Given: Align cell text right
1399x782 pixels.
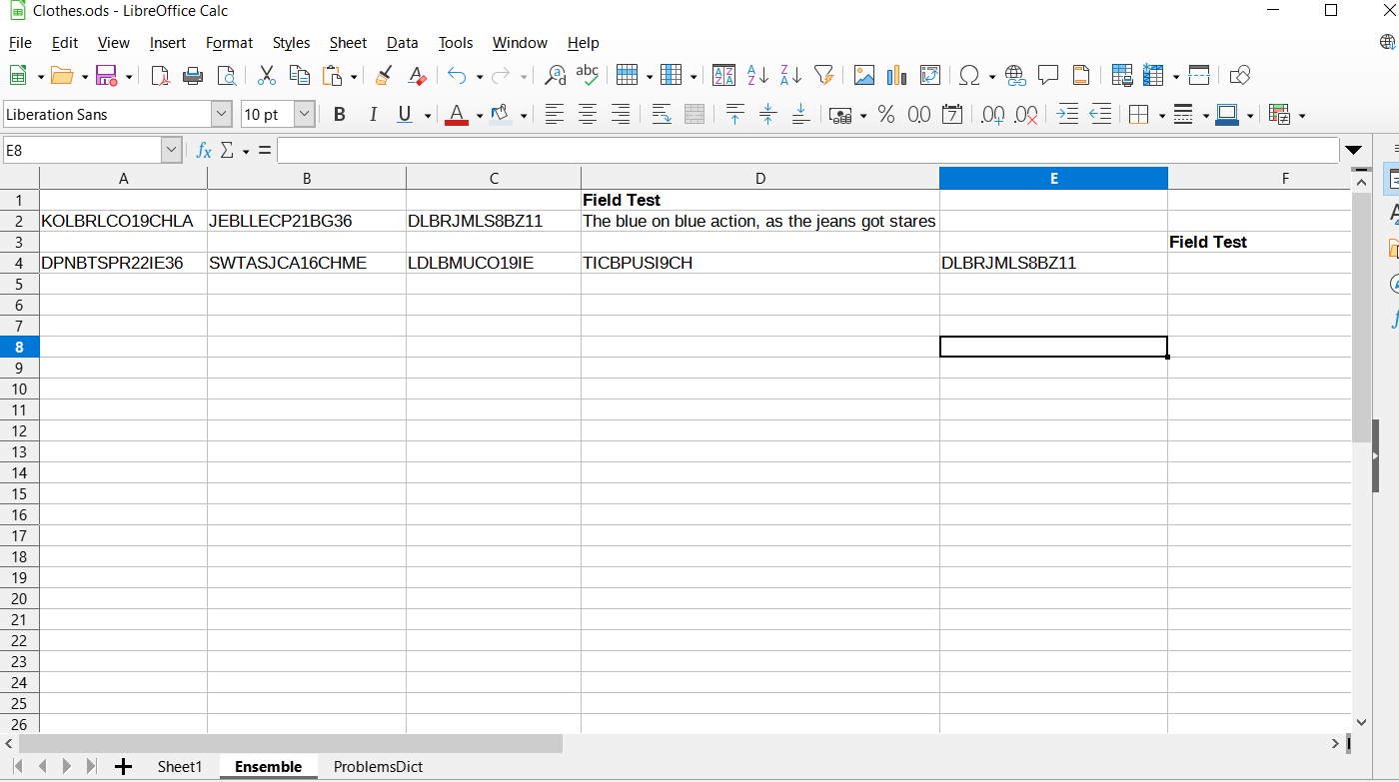Looking at the screenshot, I should click(x=621, y=115).
